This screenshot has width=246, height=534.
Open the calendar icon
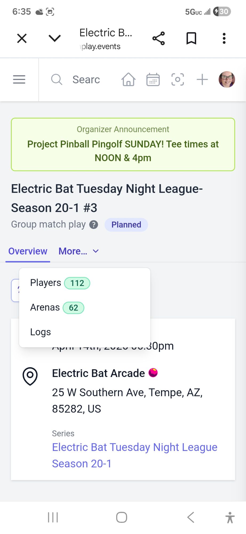pos(153,80)
